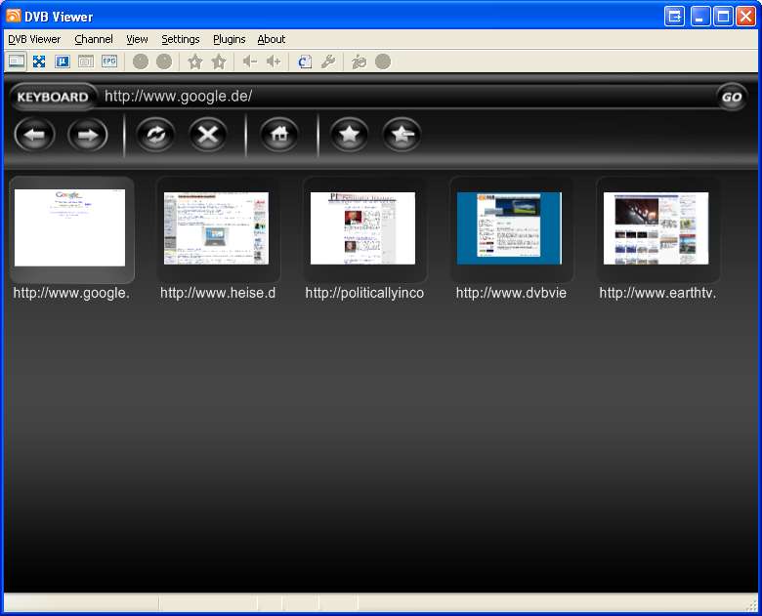
Task: Click the wrench options toolbar icon
Action: tap(328, 62)
